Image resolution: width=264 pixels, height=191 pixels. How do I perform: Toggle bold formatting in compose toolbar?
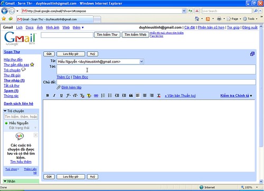(48, 96)
